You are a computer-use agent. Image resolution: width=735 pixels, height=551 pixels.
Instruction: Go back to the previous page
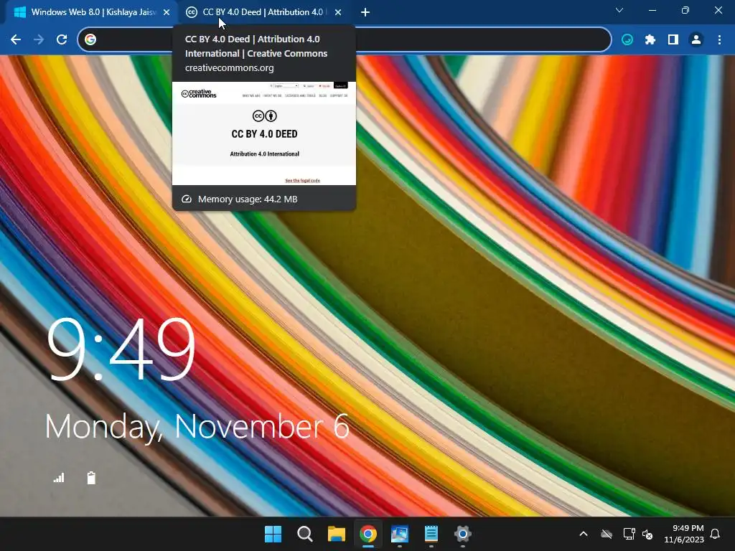[16, 40]
